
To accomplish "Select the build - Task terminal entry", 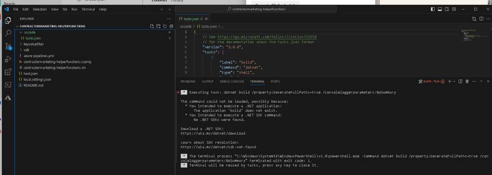I will click(432, 82).
